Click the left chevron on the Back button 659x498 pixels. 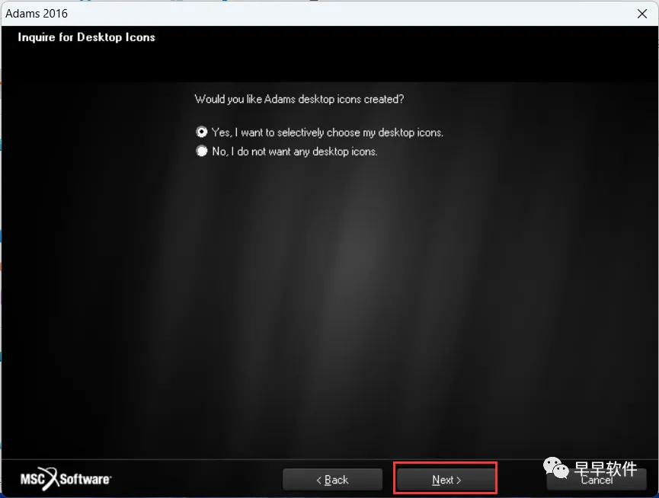click(x=318, y=480)
